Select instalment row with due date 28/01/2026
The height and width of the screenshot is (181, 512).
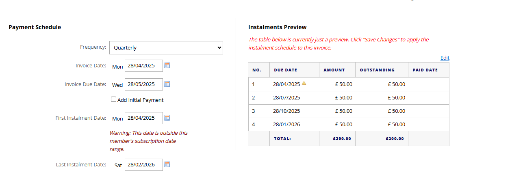tap(349, 124)
